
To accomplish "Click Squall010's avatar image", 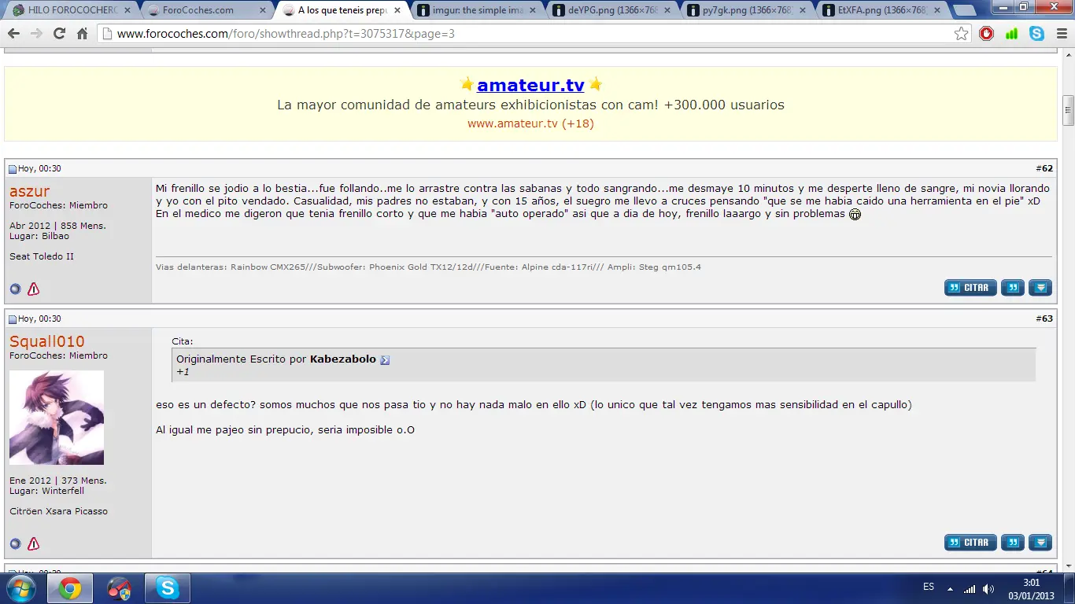I will (x=57, y=418).
